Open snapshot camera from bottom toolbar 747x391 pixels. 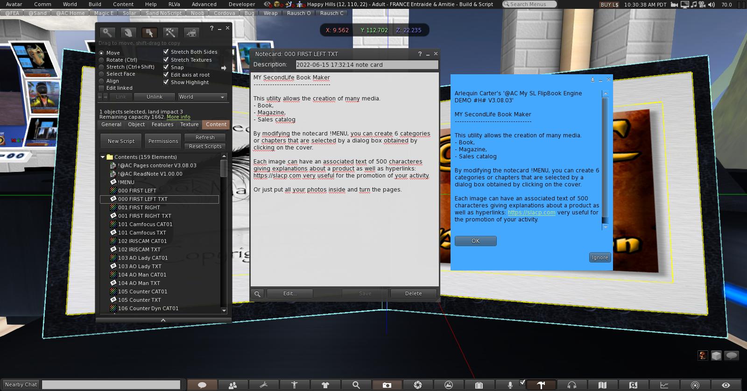pyautogui.click(x=387, y=385)
